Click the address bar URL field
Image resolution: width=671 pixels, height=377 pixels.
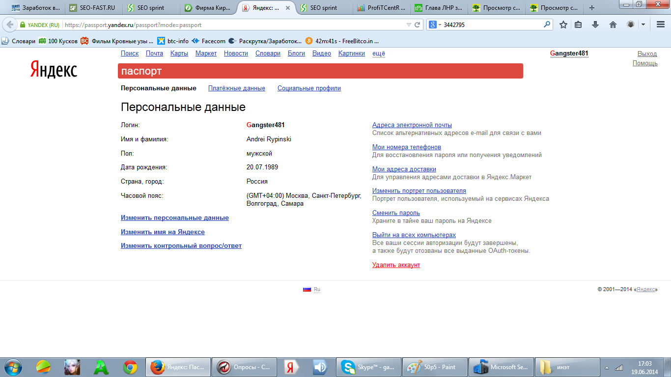coord(233,25)
